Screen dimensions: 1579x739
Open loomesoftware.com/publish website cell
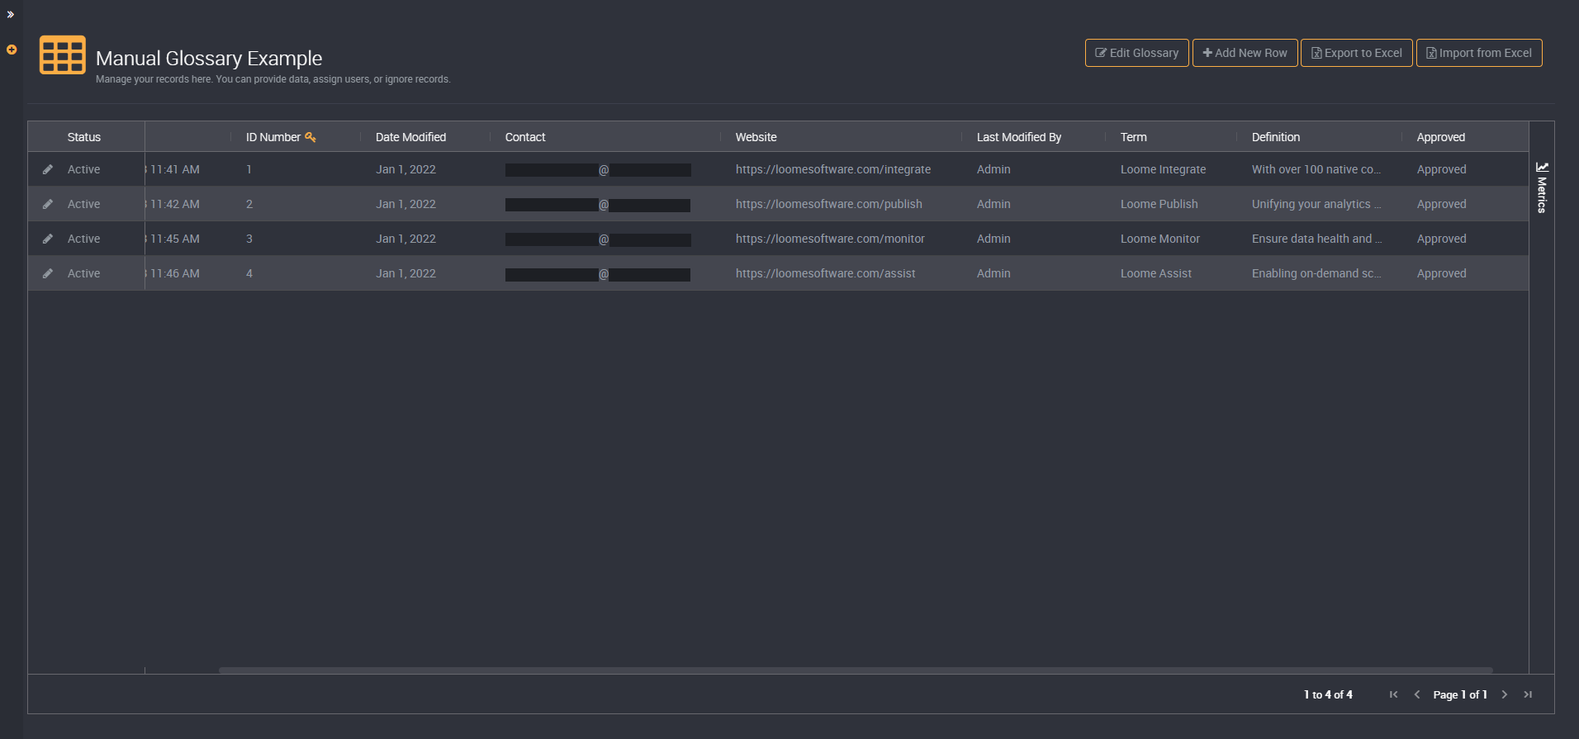(x=829, y=204)
